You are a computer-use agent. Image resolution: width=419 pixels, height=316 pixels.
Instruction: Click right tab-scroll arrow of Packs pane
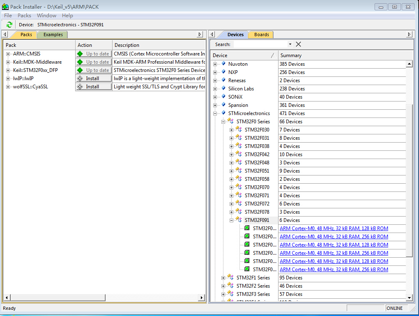(x=200, y=34)
